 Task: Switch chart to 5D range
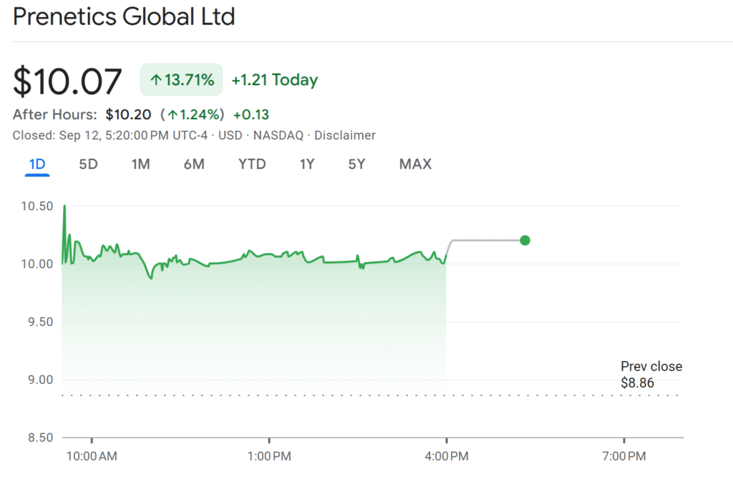(88, 165)
